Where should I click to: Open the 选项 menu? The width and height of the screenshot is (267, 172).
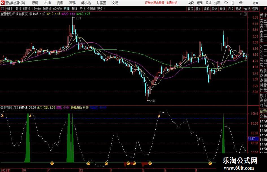click(217, 3)
